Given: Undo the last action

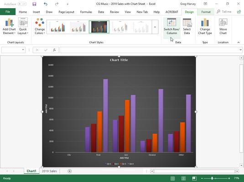Looking at the screenshot, I should 46,4.
